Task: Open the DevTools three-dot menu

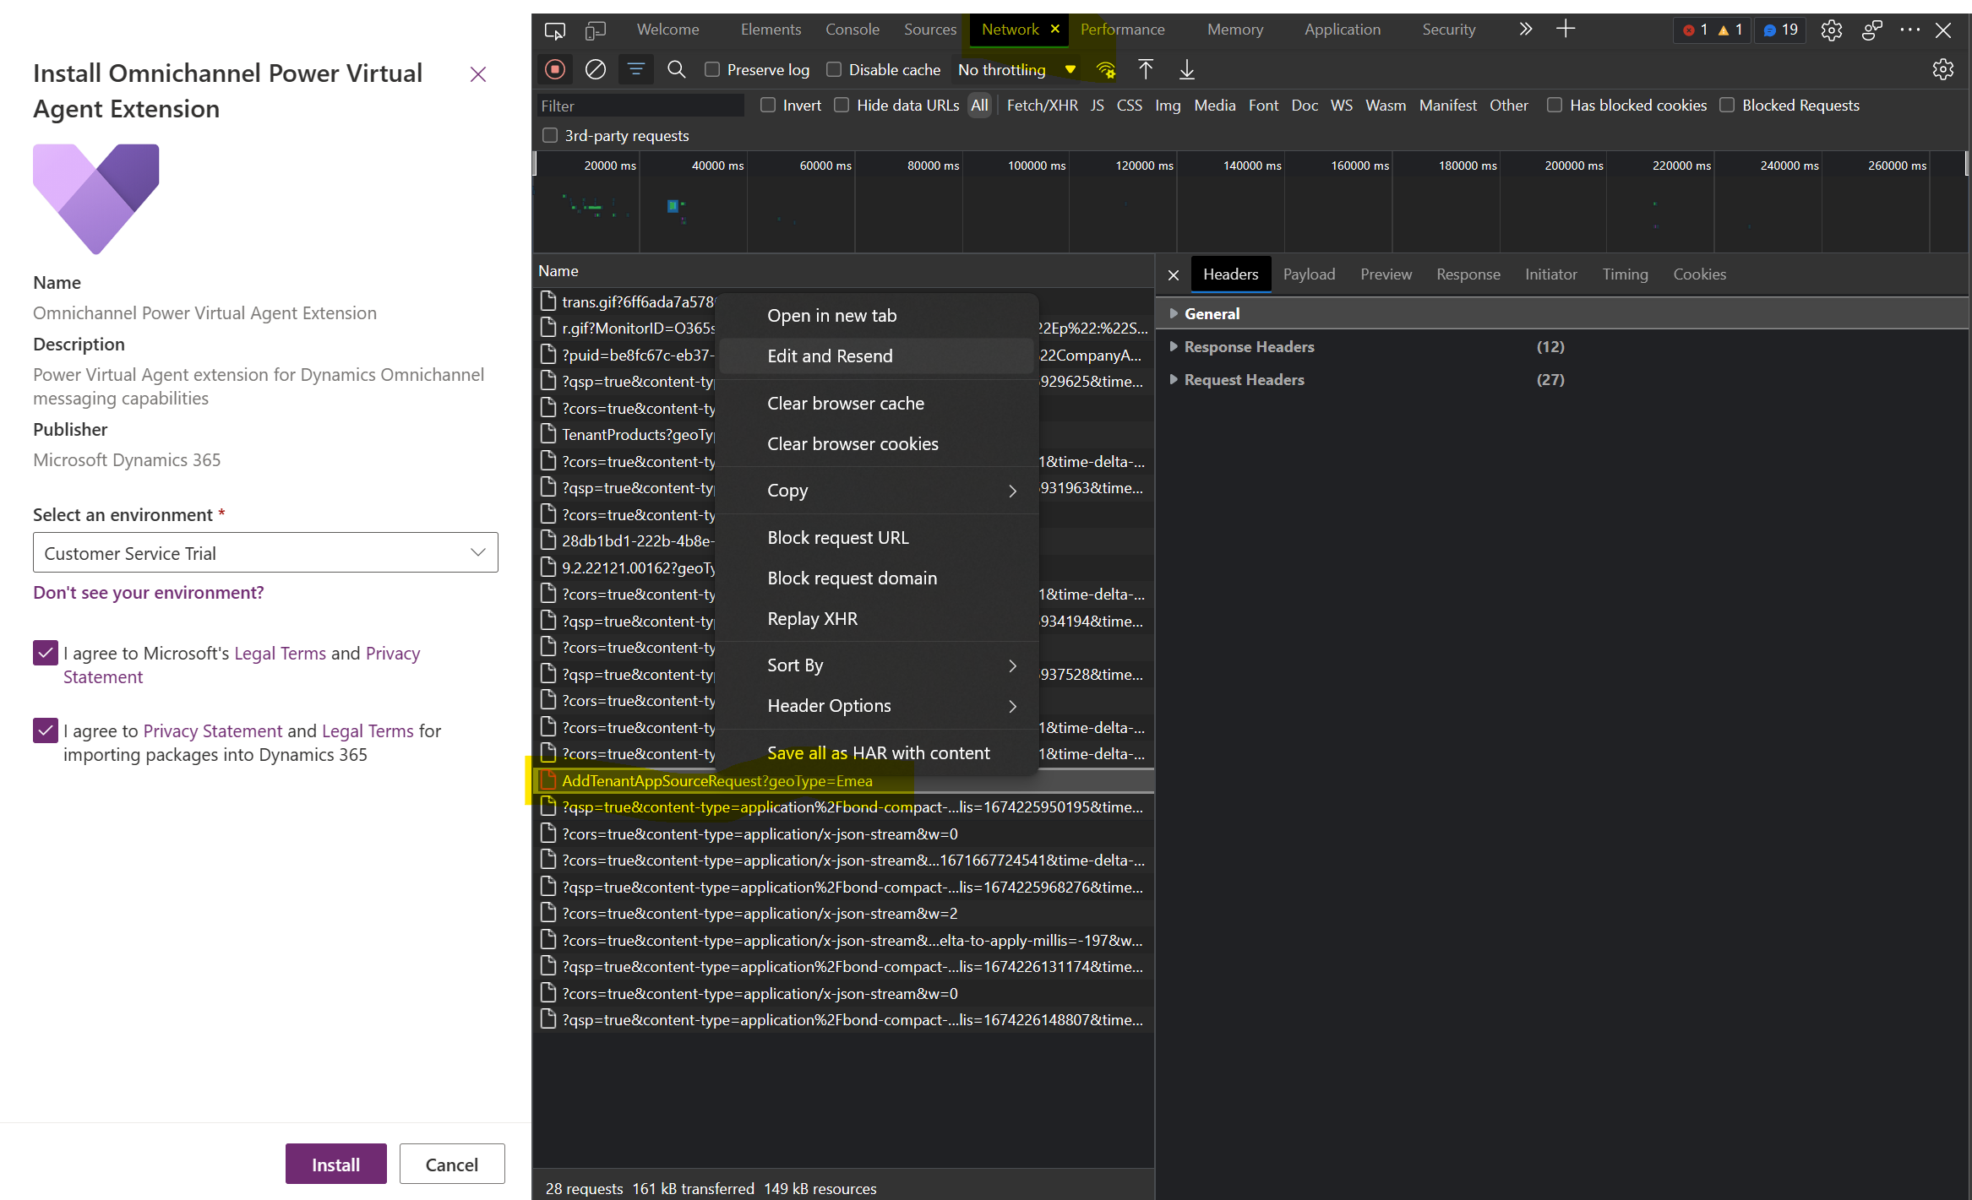Action: pyautogui.click(x=1909, y=30)
